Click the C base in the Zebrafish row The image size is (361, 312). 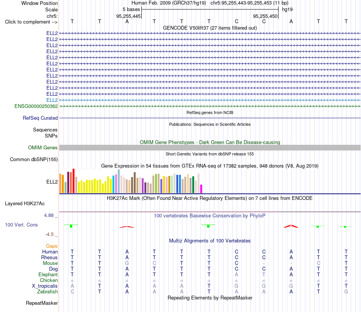72,291
